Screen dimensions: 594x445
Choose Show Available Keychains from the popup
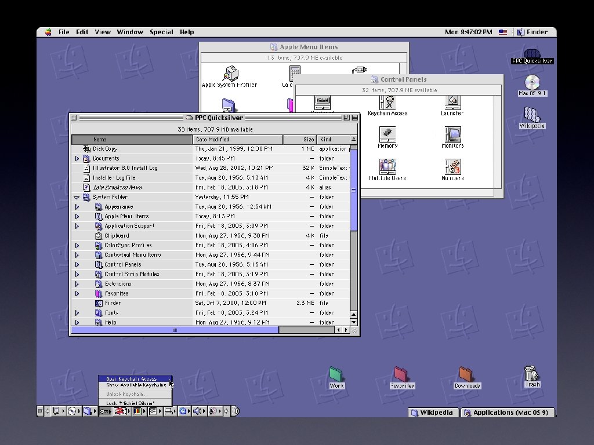[x=136, y=385]
